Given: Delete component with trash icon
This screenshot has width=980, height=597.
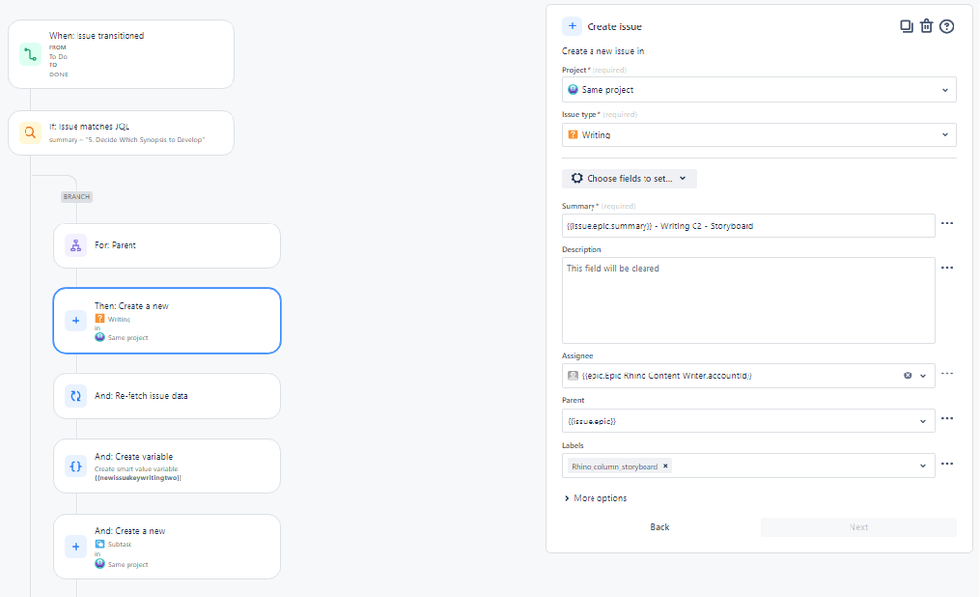Looking at the screenshot, I should [926, 26].
